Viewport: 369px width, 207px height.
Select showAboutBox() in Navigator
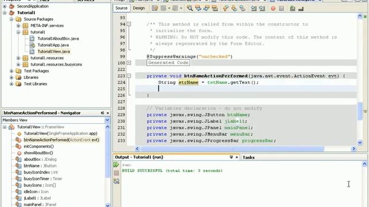[x=39, y=153]
